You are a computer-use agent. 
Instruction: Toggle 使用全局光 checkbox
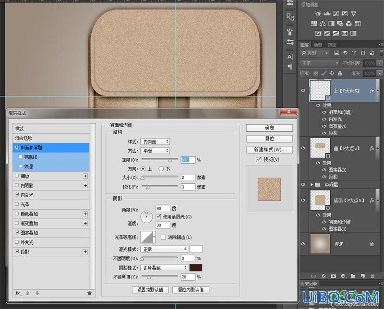click(x=158, y=216)
